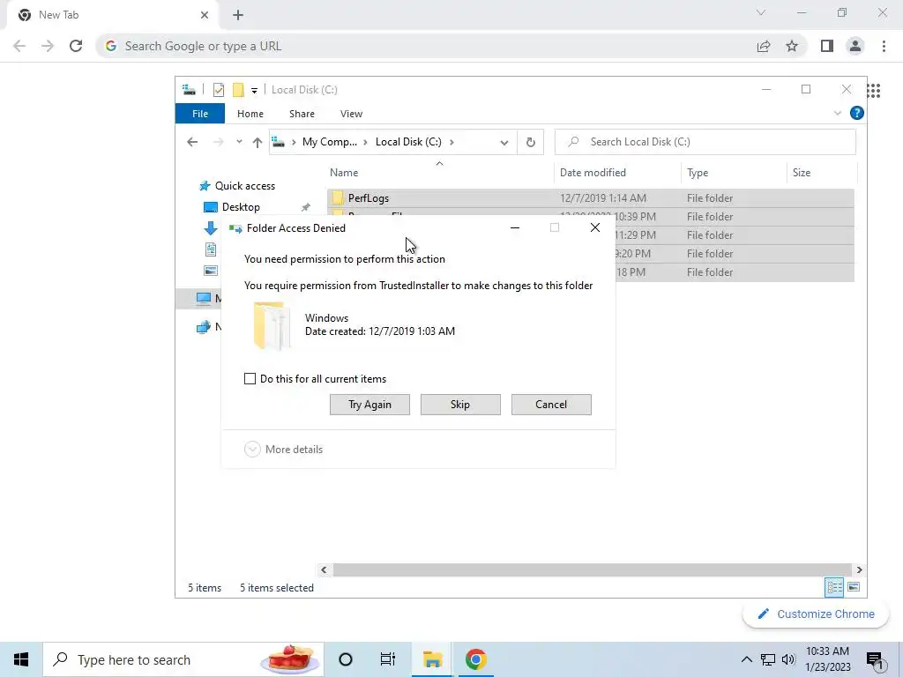Cancel the Folder Access Denied dialog
The image size is (903, 677).
pyautogui.click(x=551, y=404)
